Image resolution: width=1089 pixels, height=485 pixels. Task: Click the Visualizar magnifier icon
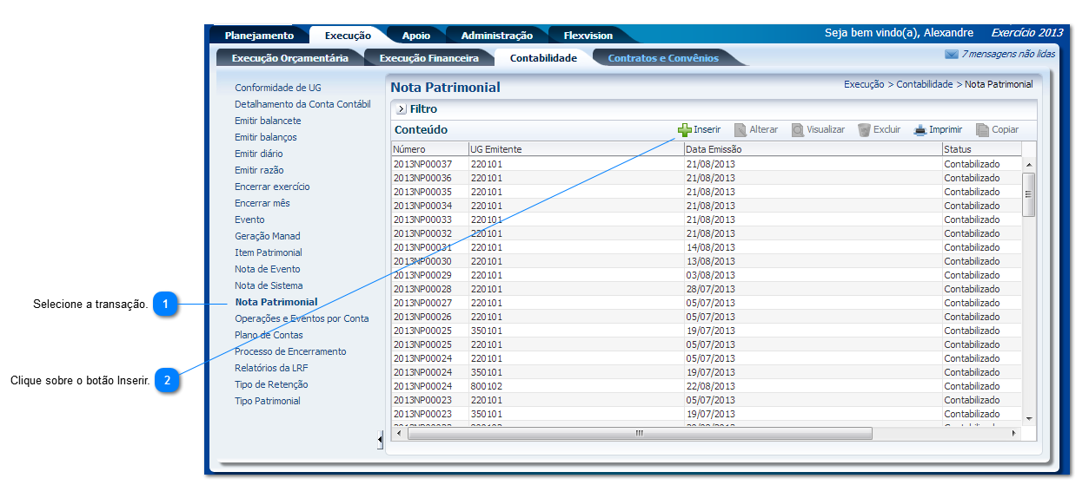tap(797, 130)
